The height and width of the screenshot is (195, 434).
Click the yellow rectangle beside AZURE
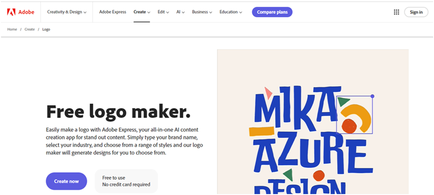pyautogui.click(x=261, y=132)
